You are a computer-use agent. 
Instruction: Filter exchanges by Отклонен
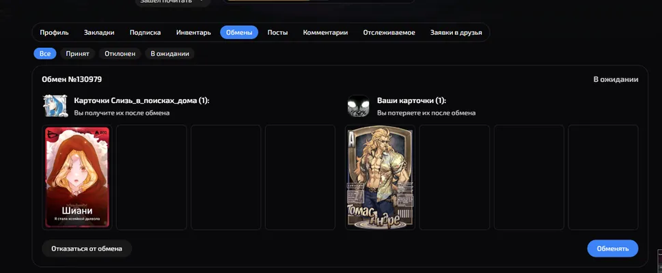pos(120,54)
